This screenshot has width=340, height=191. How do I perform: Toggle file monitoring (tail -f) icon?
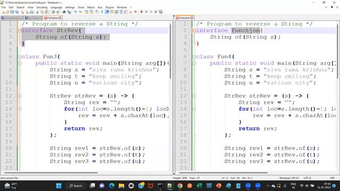click(135, 12)
